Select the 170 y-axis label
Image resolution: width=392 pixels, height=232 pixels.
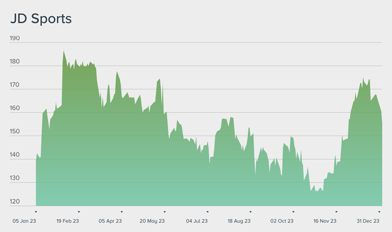pyautogui.click(x=15, y=85)
